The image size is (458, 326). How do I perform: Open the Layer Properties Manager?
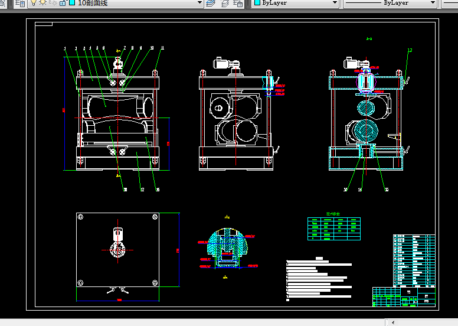click(x=20, y=3)
